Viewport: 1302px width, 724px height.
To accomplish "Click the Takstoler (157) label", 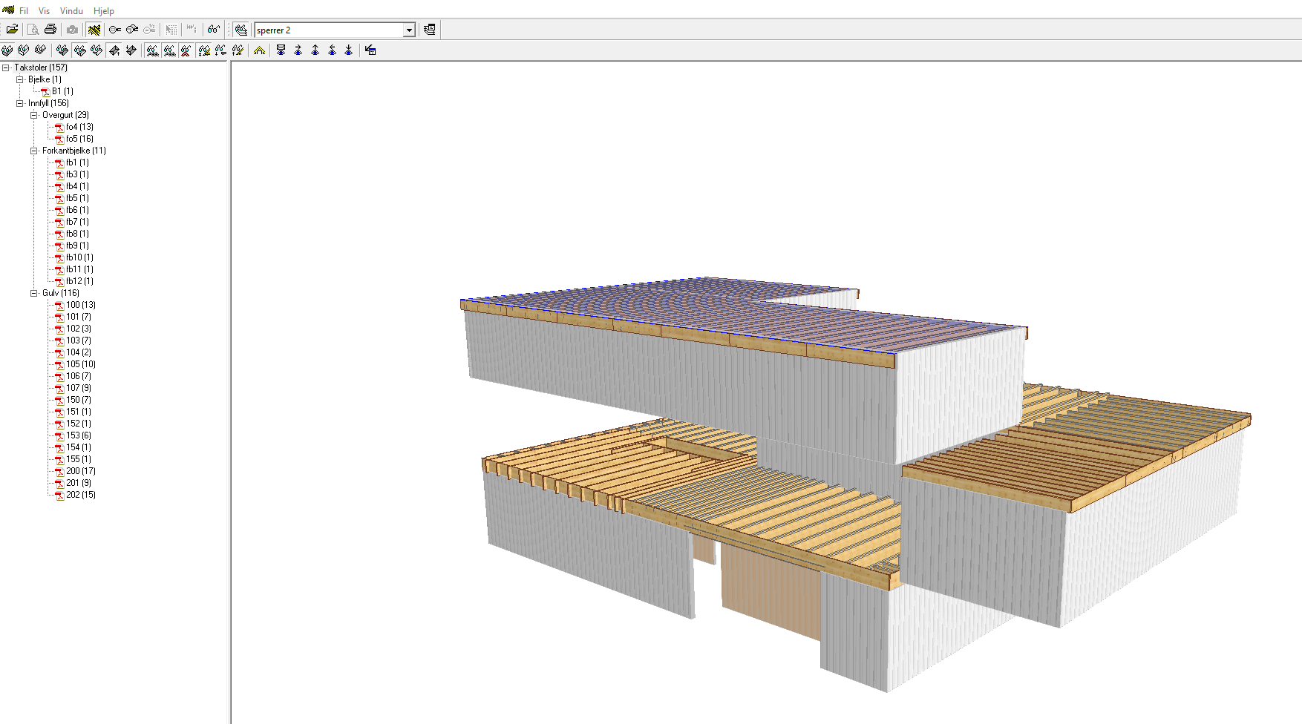I will (x=41, y=68).
